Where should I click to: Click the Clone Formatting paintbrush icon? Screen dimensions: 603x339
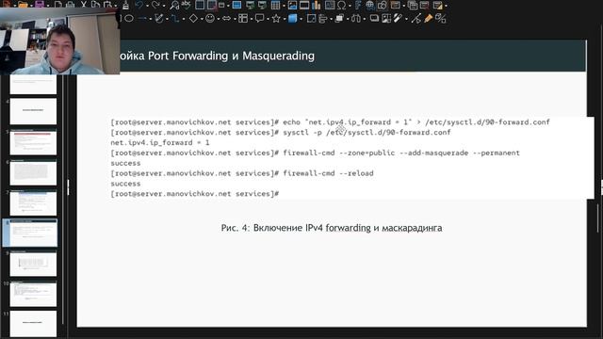click(125, 6)
